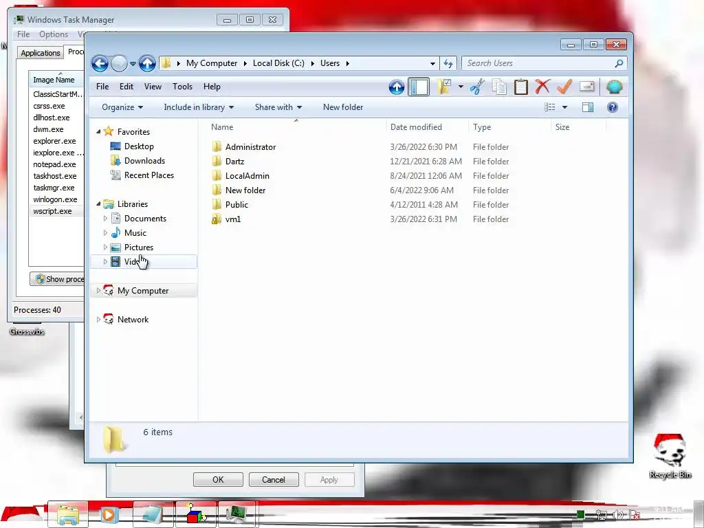Open dropdown arrow next to folder options icon
Screen dimensions: 704x528
pos(461,87)
